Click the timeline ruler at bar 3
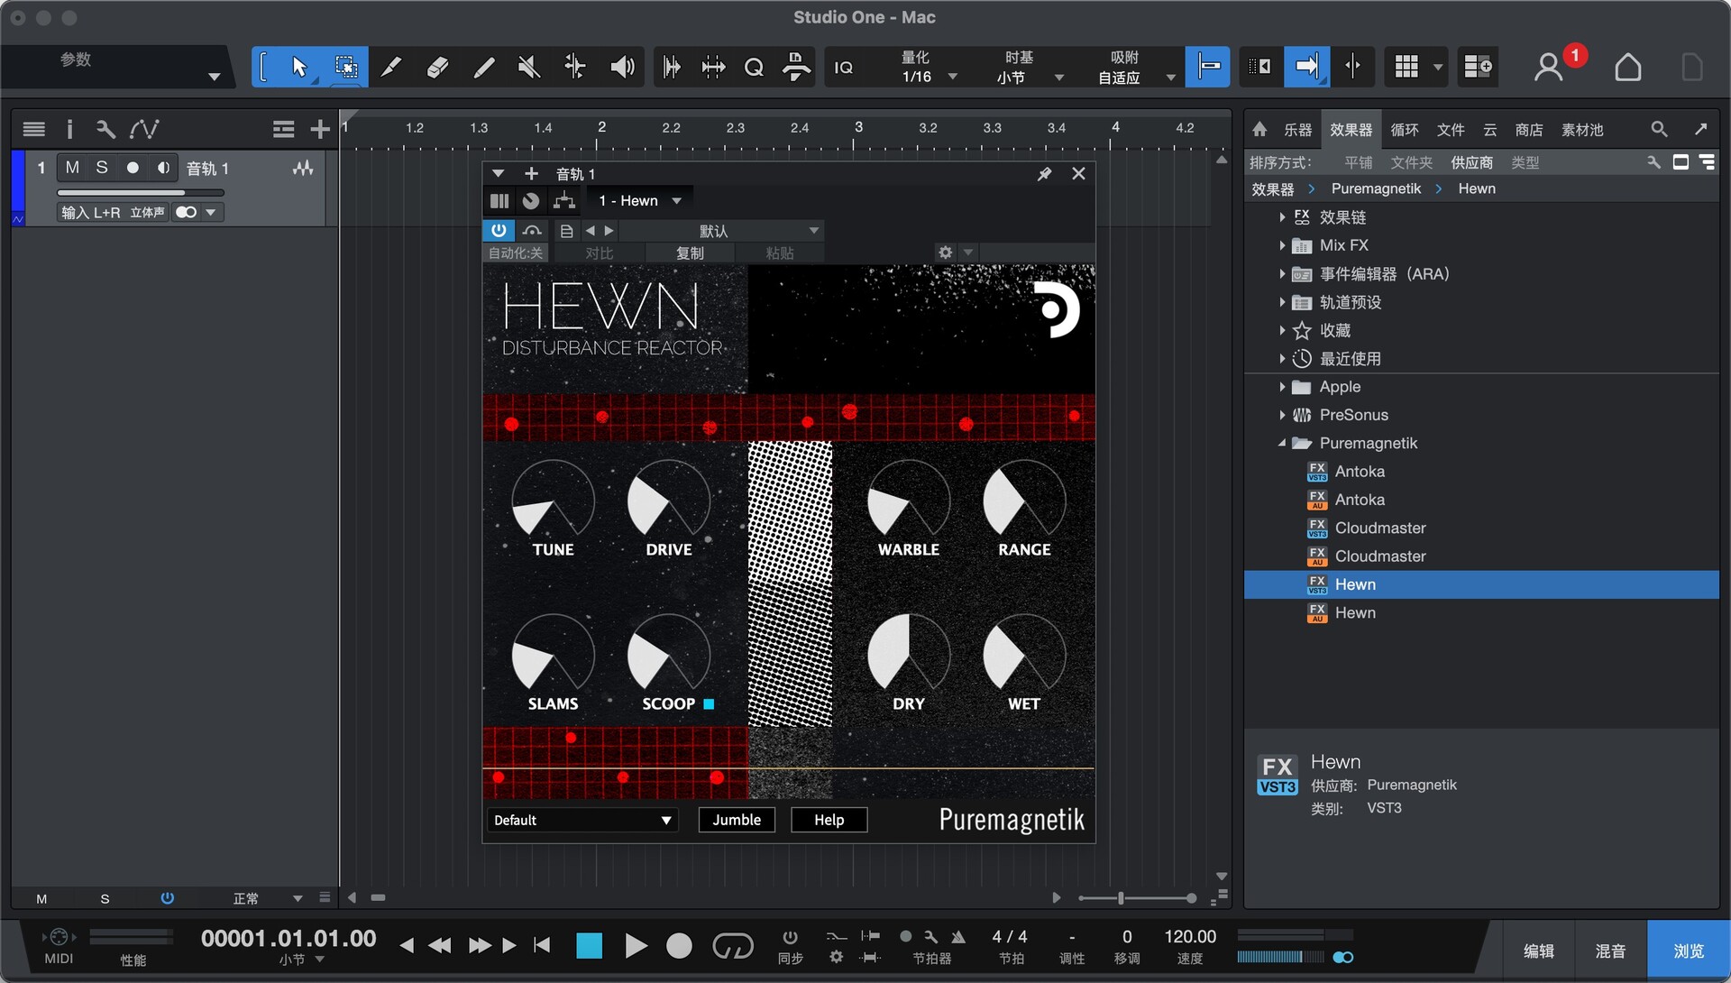 coord(858,128)
